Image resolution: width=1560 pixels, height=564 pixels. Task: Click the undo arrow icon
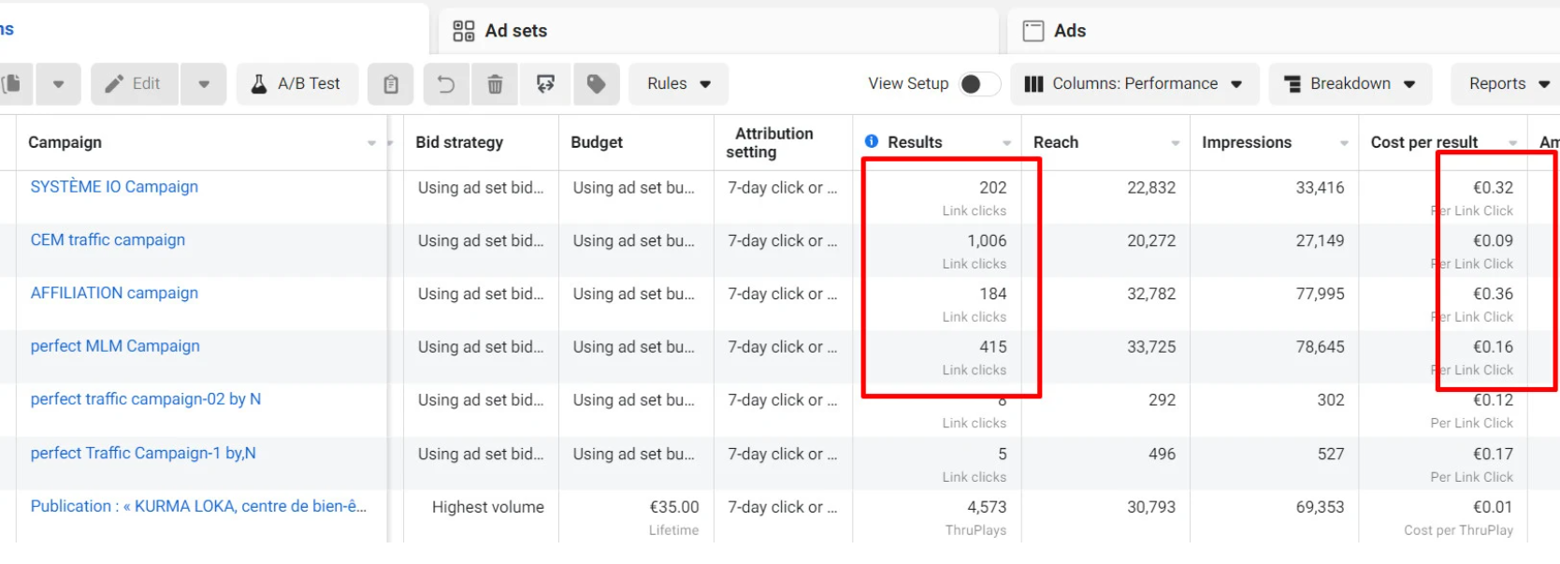tap(446, 84)
